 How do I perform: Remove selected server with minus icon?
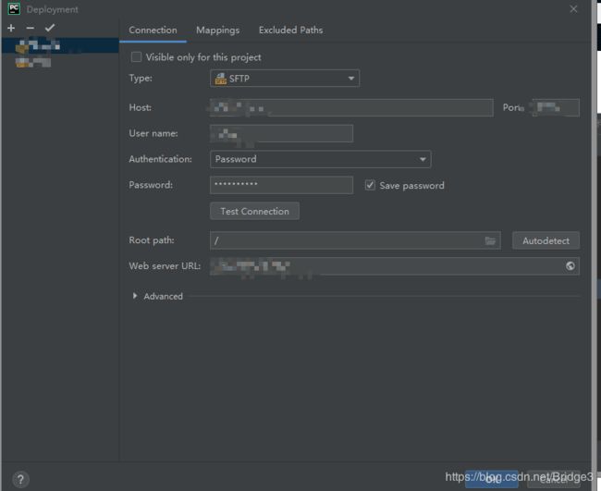pyautogui.click(x=31, y=28)
